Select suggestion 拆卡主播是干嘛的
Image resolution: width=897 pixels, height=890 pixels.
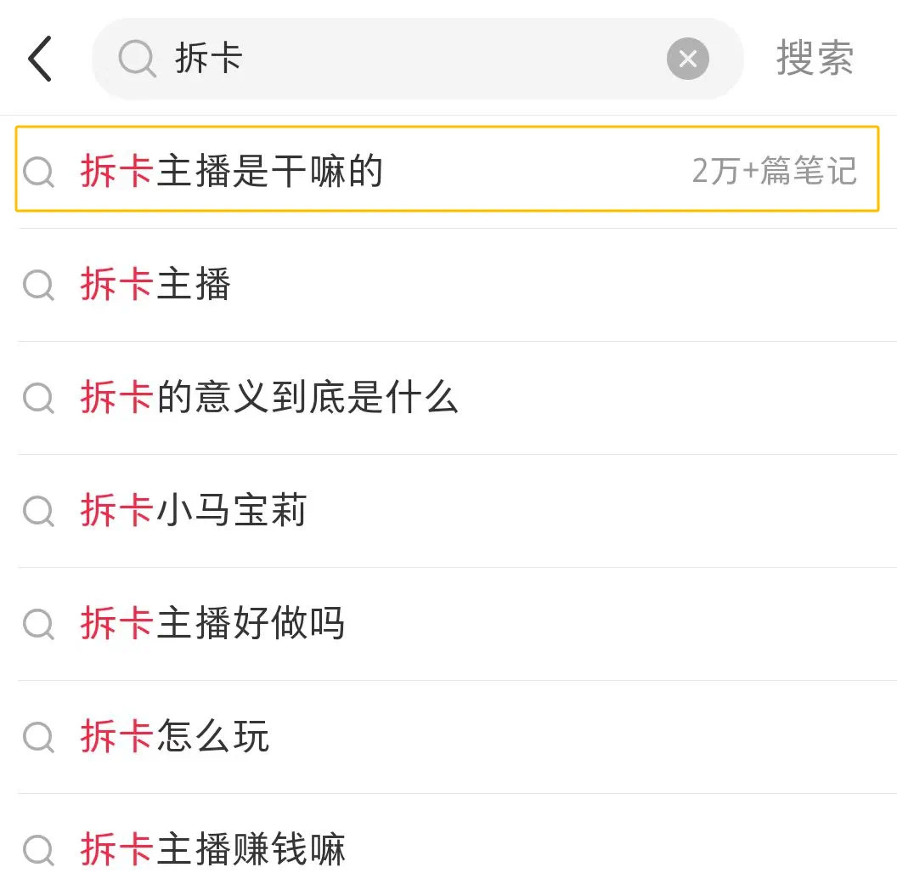click(232, 171)
